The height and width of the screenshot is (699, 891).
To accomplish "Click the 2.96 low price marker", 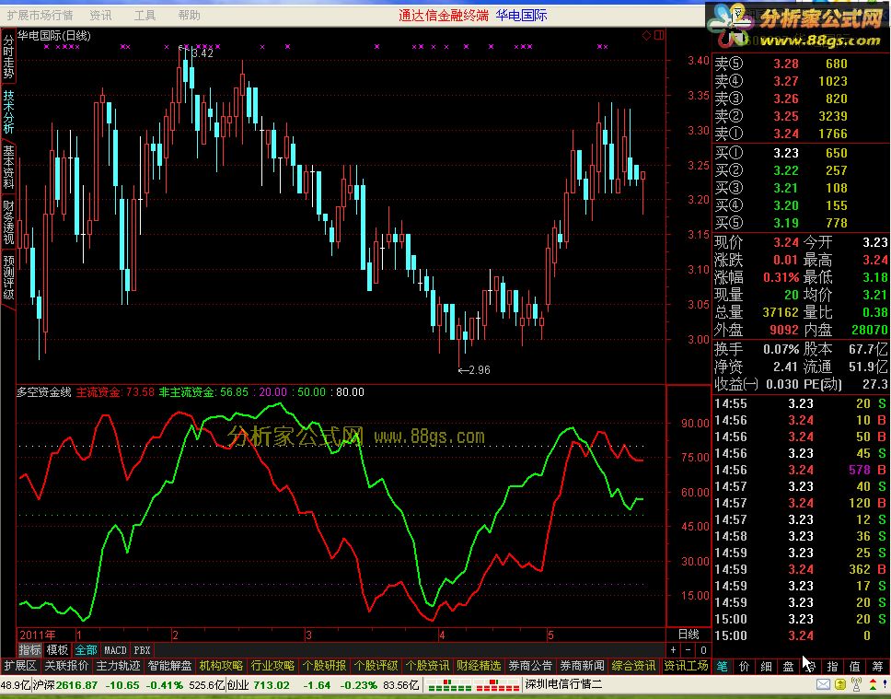I will pos(474,370).
